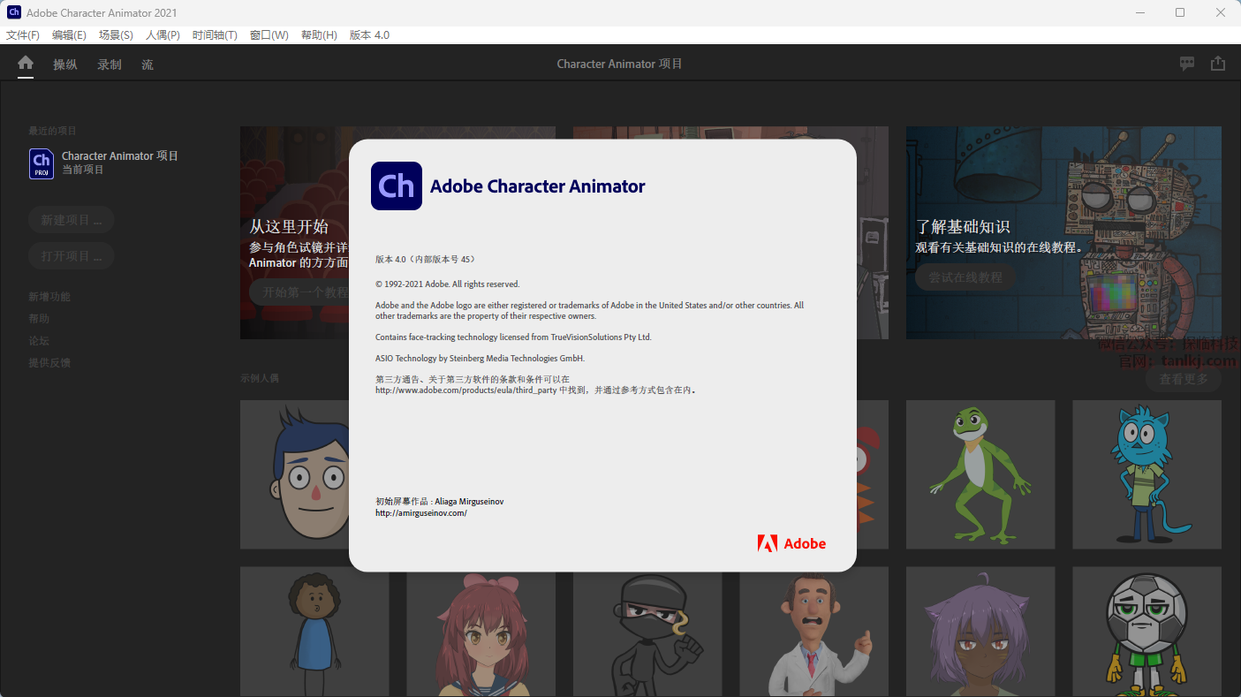Click the Home icon in workspace bar
The image size is (1241, 697).
point(26,64)
